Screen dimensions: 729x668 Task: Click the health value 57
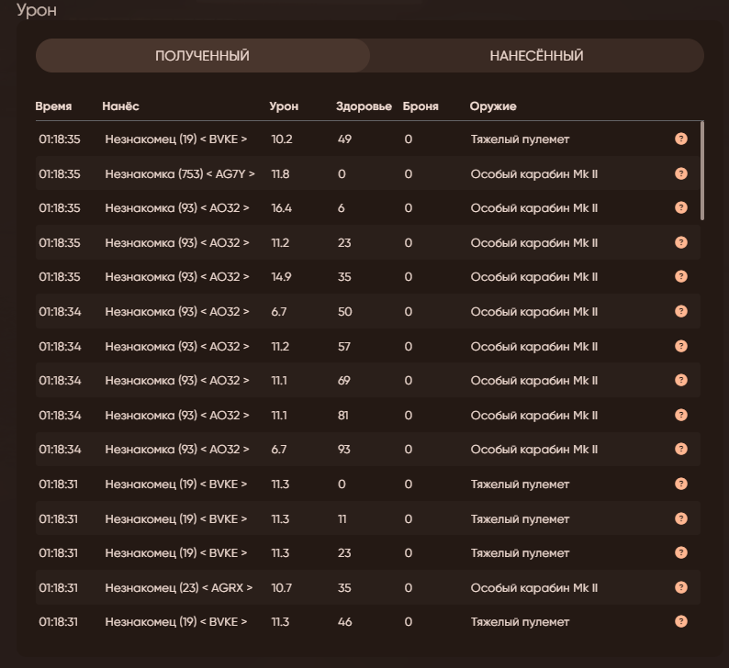344,347
